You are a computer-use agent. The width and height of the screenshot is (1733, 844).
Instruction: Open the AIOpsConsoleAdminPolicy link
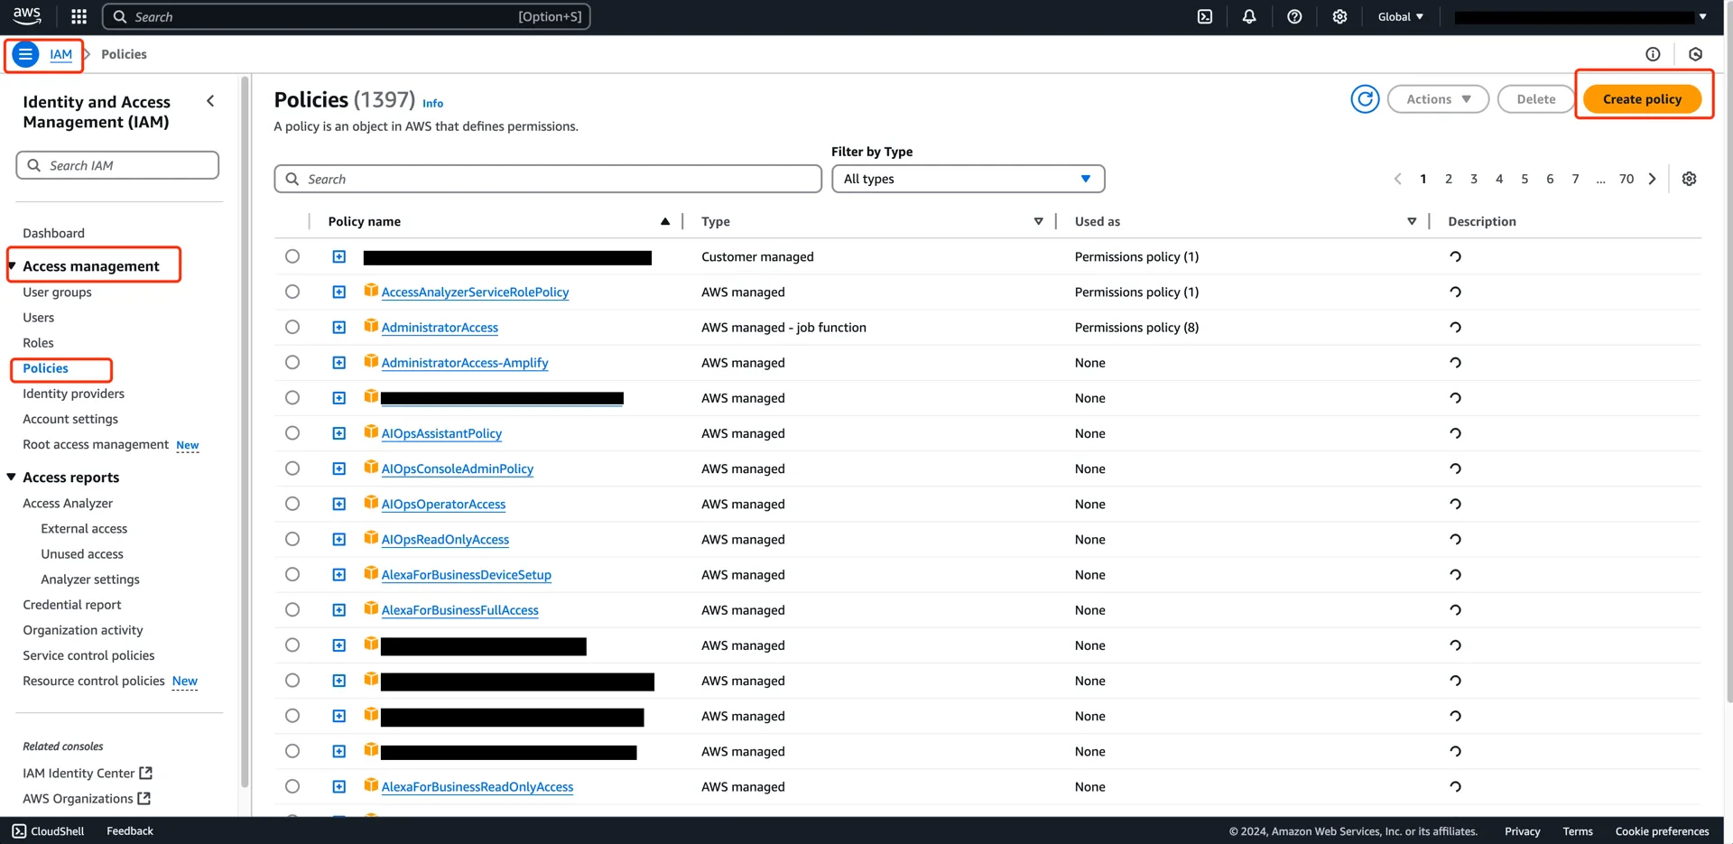coord(457,468)
